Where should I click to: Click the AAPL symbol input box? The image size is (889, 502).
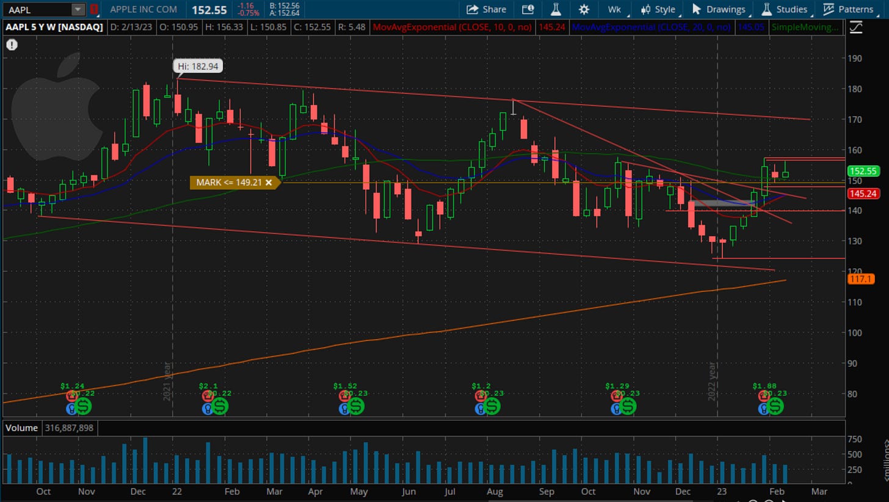point(37,9)
